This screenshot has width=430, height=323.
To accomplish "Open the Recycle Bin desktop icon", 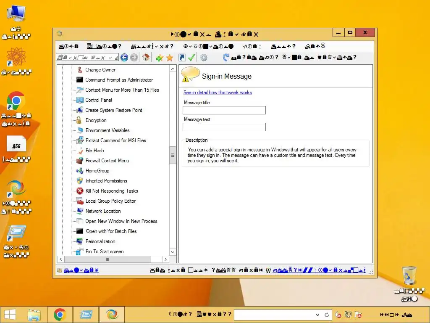I will (x=409, y=275).
